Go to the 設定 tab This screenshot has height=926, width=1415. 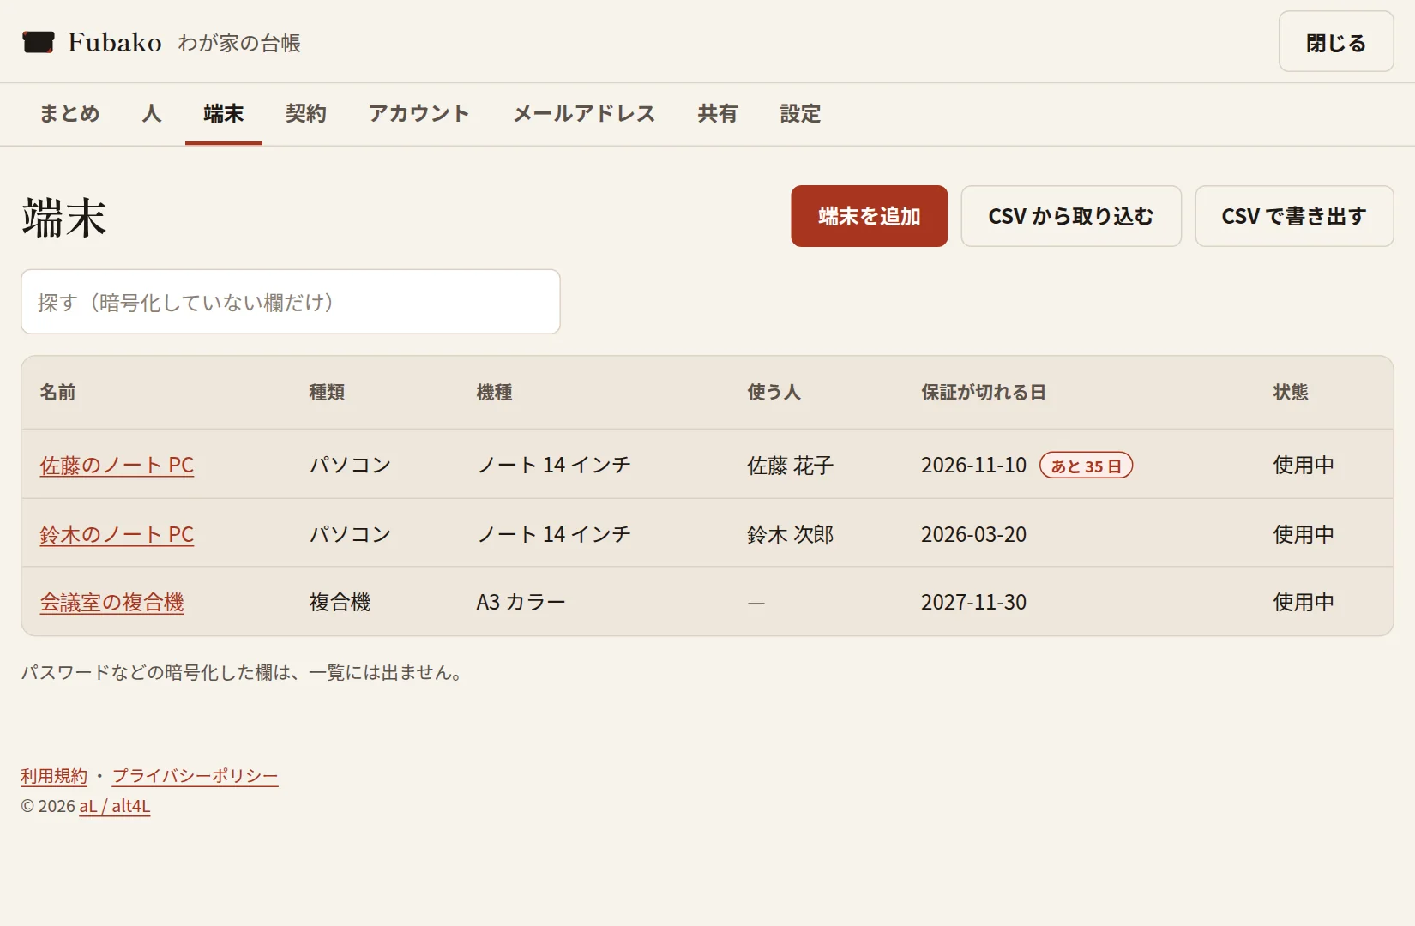coord(800,113)
